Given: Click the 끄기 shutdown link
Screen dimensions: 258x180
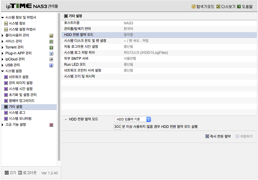Looking at the screenshot, I should [13, 173].
